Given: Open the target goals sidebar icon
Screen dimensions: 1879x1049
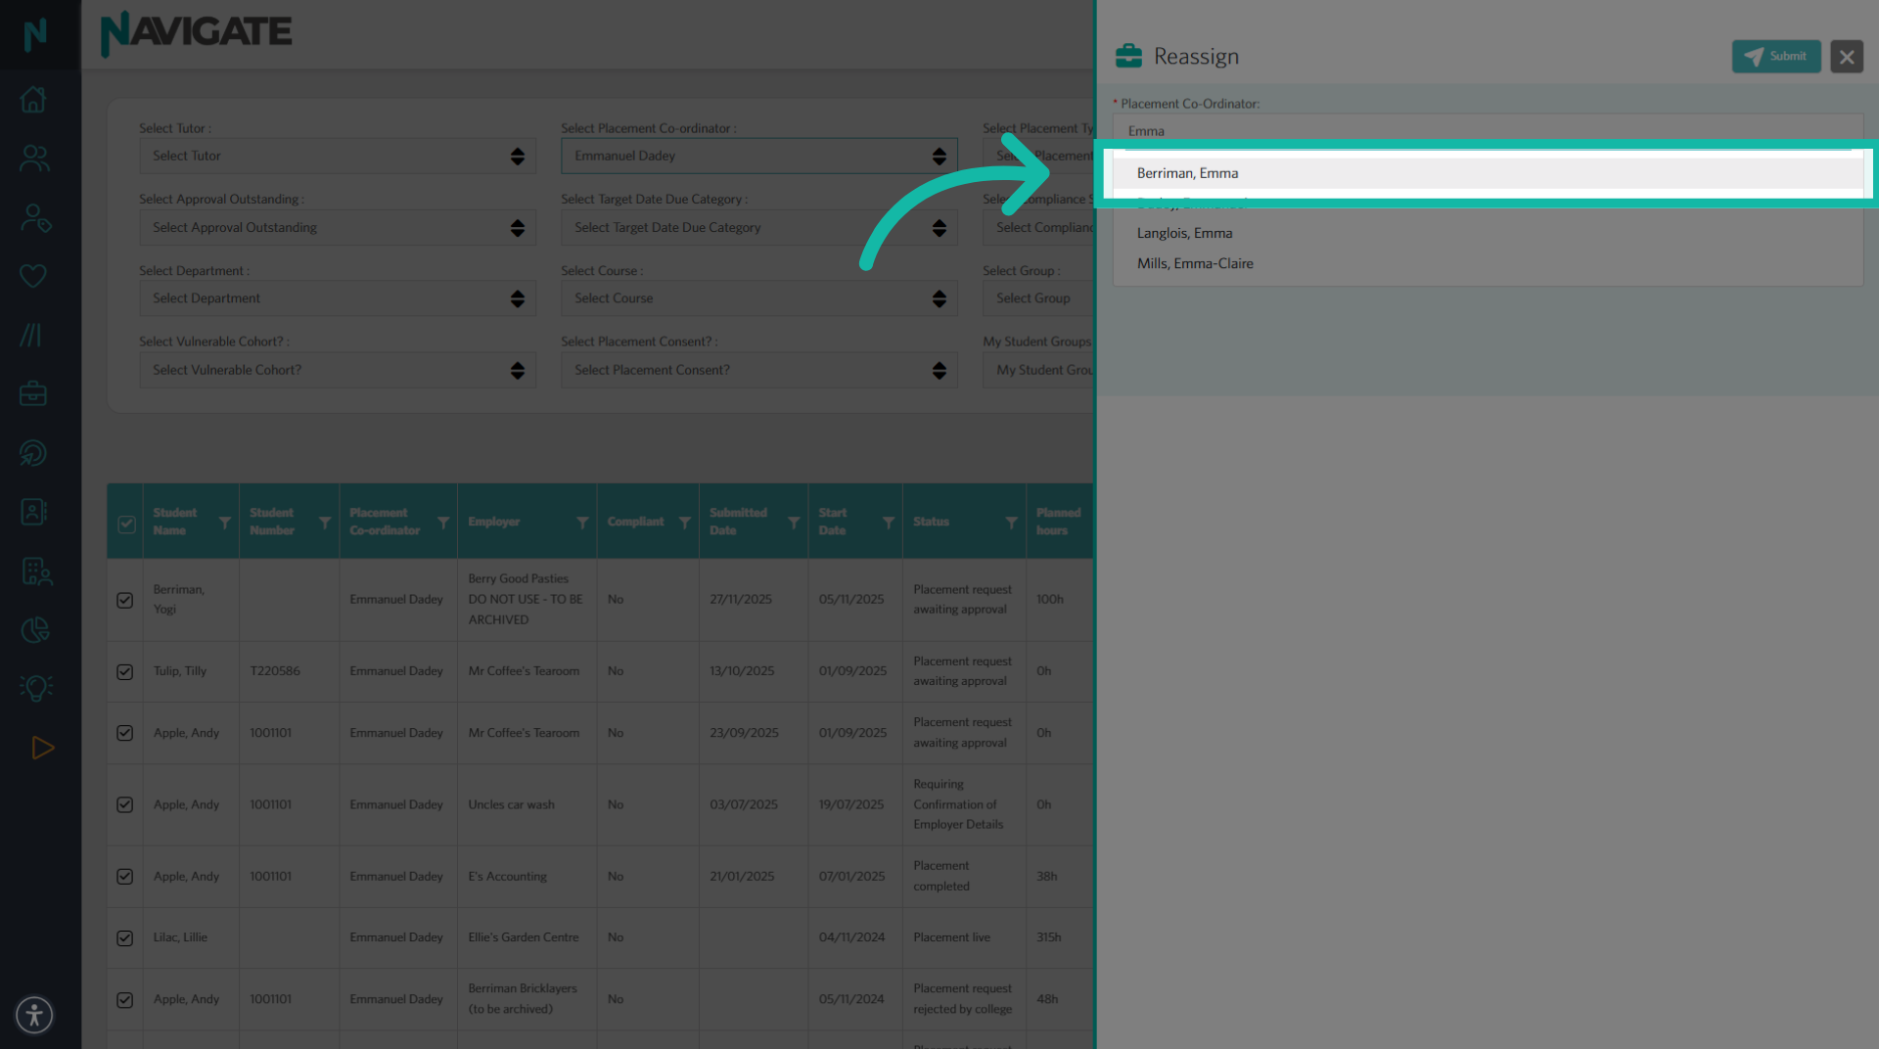Looking at the screenshot, I should 34,453.
